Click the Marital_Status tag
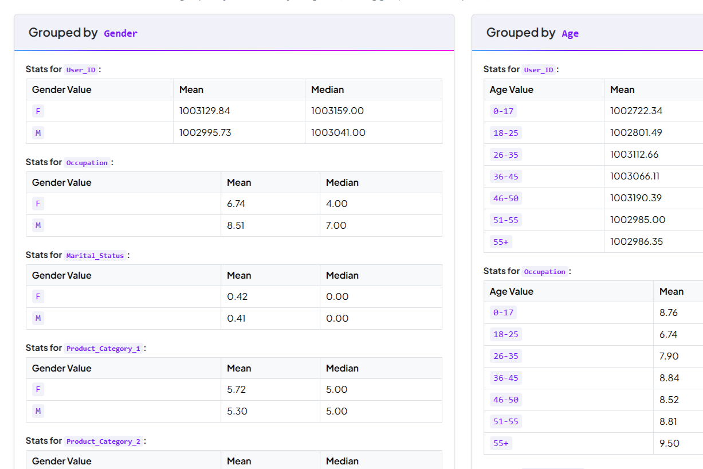This screenshot has height=469, width=703. coord(95,255)
